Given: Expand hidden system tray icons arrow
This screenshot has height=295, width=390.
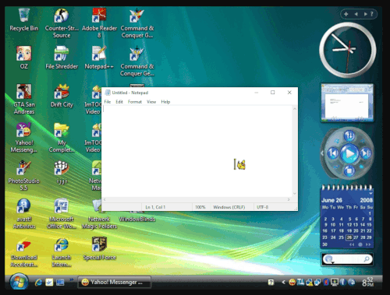Looking at the screenshot, I should tap(283, 283).
